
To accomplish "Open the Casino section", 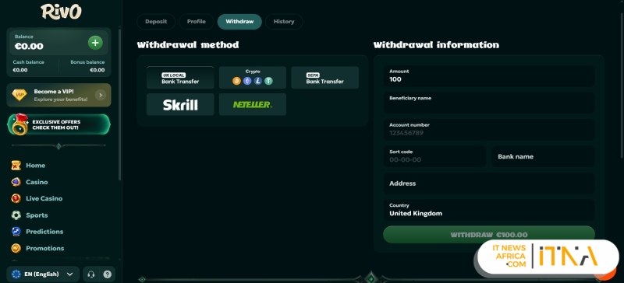I will click(x=37, y=182).
